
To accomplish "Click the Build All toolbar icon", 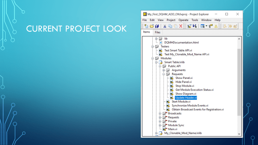I will click(x=225, y=26).
